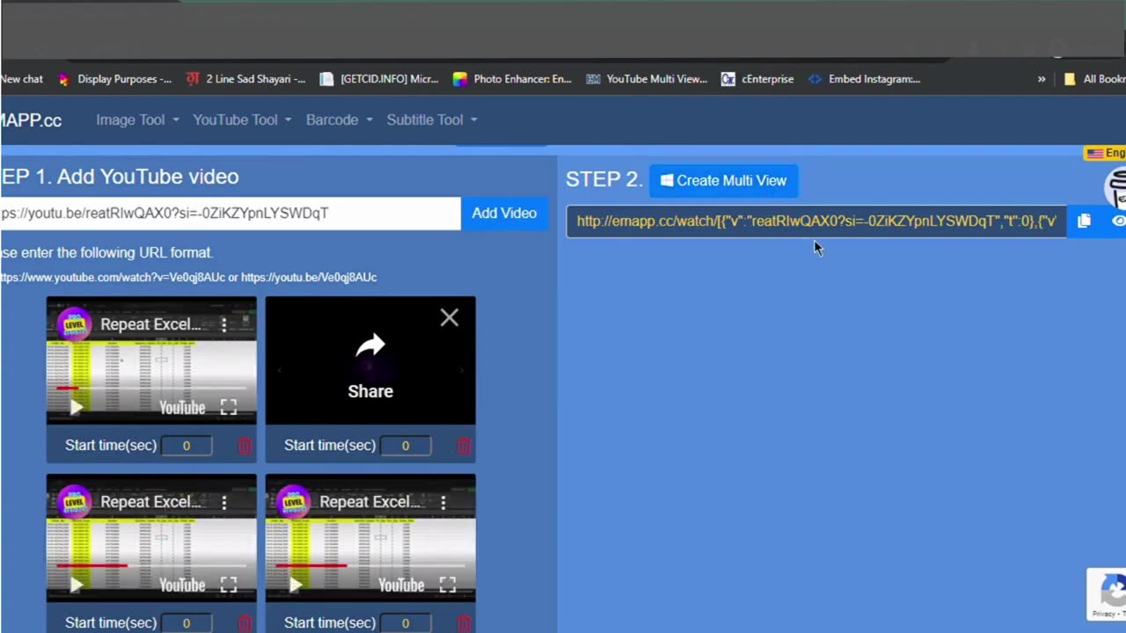Screen dimensions: 1126x633
Task: Set start time field of the first video
Action: click(x=186, y=446)
